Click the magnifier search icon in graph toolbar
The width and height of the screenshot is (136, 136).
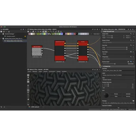pyautogui.click(x=38, y=32)
